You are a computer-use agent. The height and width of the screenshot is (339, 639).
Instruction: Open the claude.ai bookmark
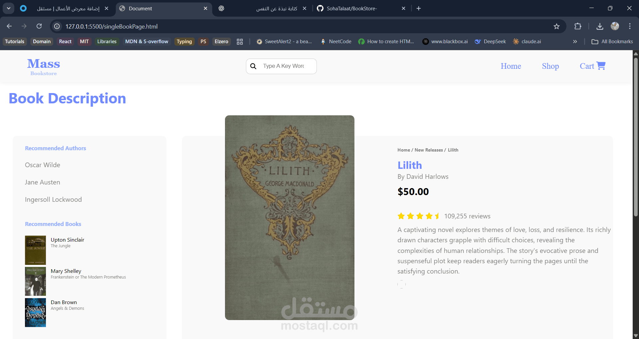[527, 42]
